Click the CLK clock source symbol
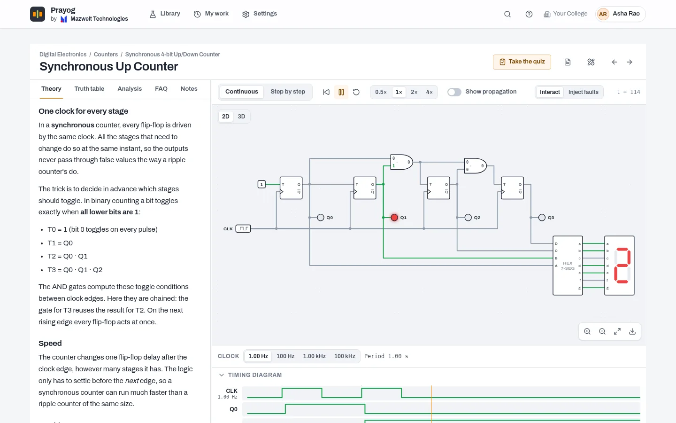 (243, 229)
